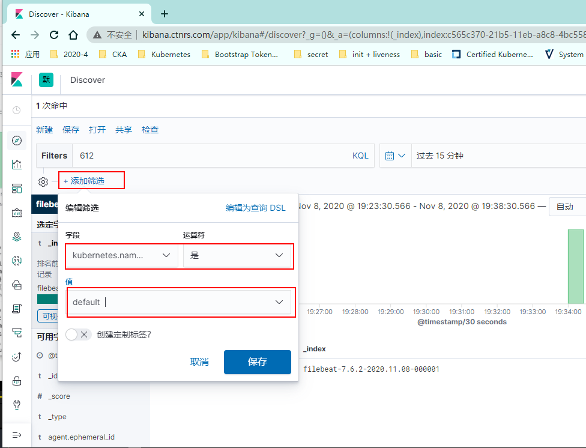
Task: Go to browser home page icon
Action: coord(73,35)
